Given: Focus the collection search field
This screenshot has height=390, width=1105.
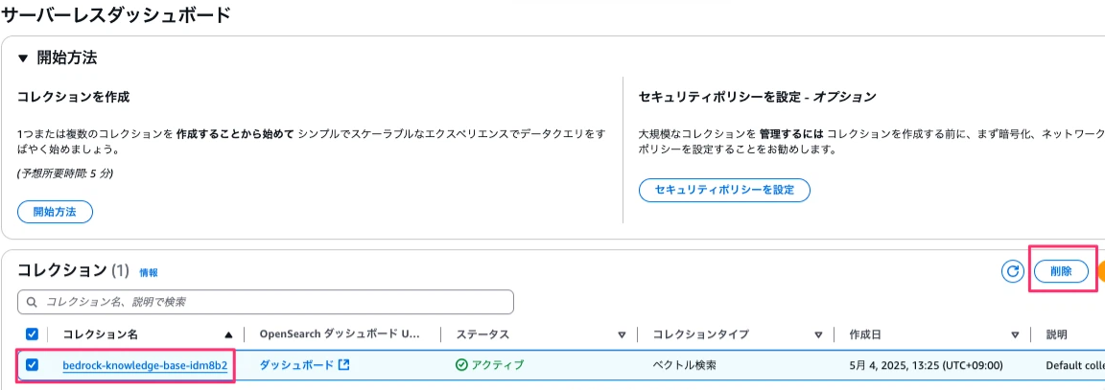Looking at the screenshot, I should click(266, 302).
